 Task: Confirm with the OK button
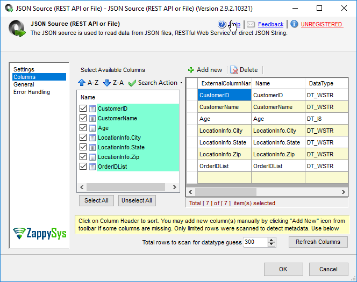pyautogui.click(x=283, y=269)
